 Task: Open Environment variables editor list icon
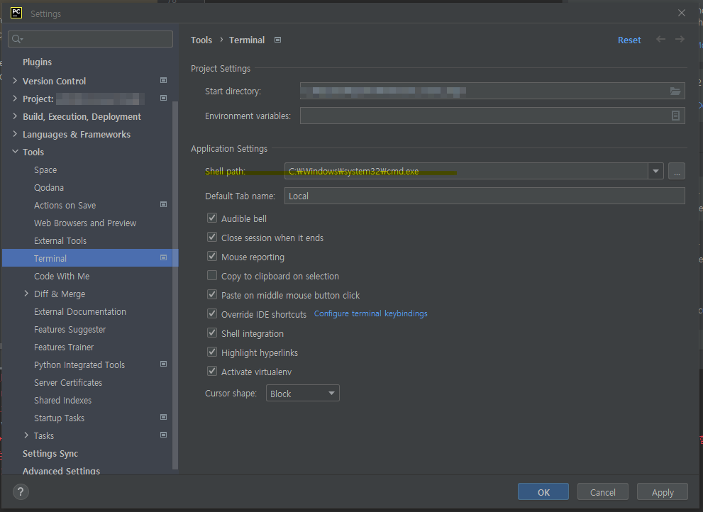[675, 116]
